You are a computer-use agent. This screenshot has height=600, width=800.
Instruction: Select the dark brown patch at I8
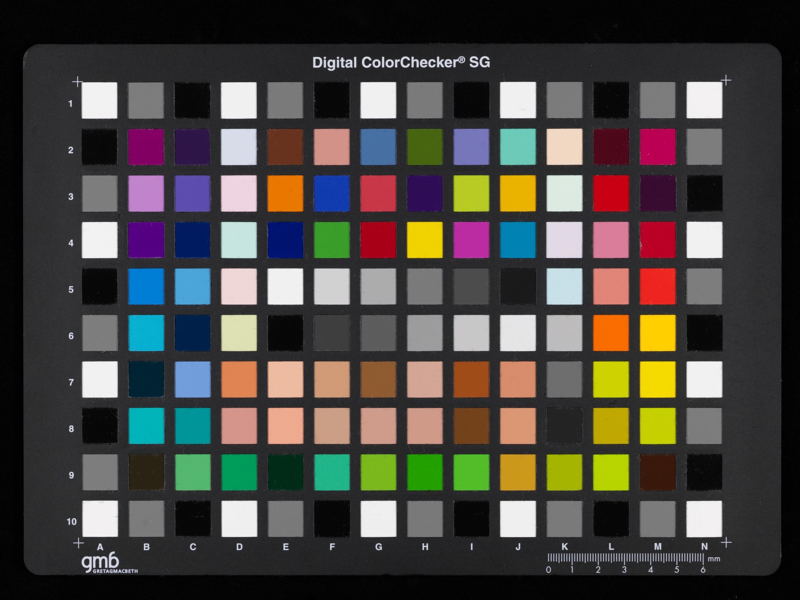click(x=471, y=426)
